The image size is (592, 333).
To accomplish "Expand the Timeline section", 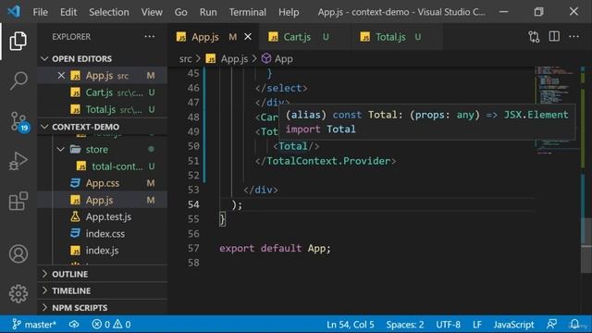I will pos(44,290).
